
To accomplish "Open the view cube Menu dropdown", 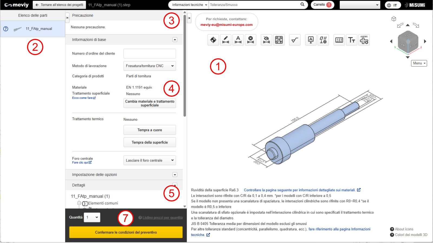I will click(419, 63).
